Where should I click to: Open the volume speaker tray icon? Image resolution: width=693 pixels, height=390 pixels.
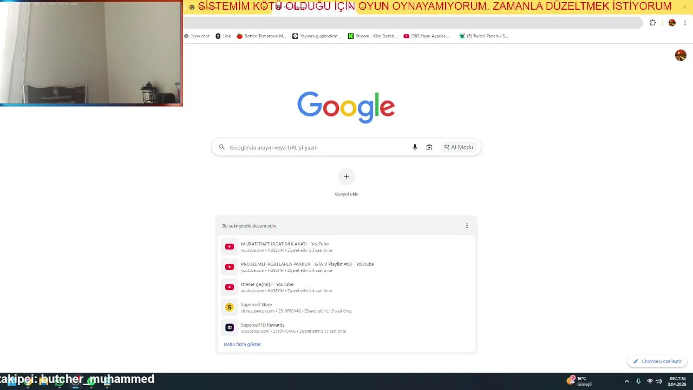click(659, 381)
